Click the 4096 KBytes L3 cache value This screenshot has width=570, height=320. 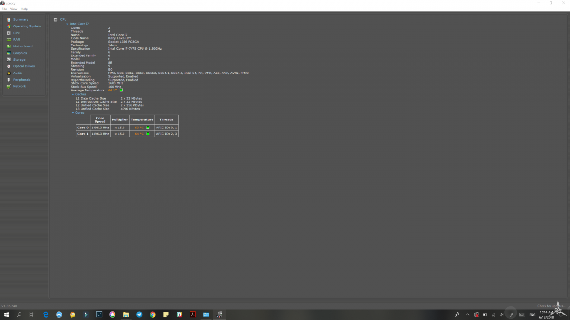pos(130,109)
